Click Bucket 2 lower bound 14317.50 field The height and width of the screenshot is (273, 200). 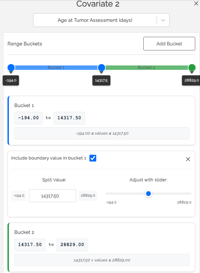tap(30, 245)
